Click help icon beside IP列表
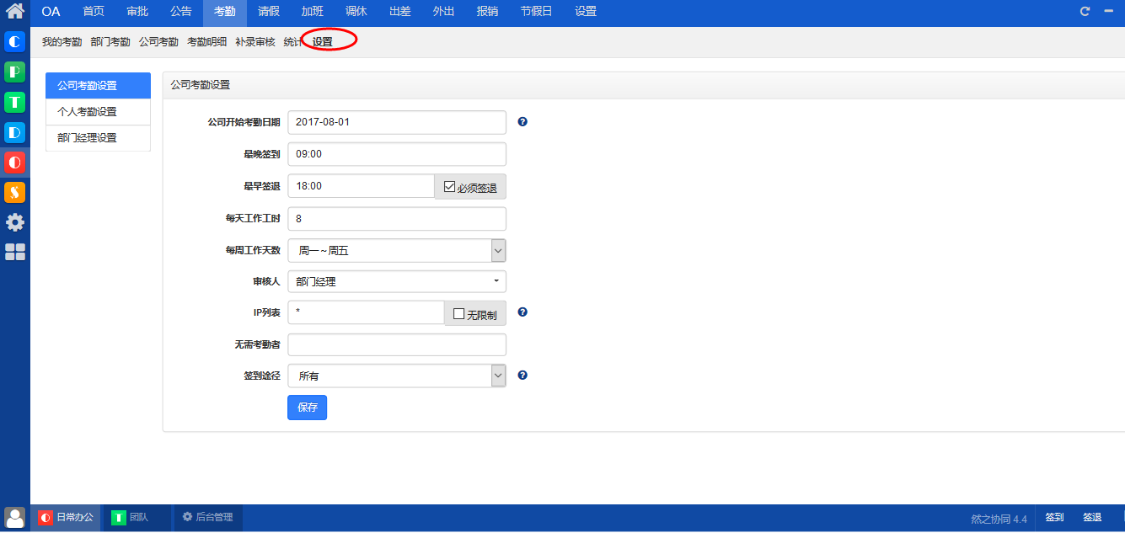This screenshot has height=533, width=1125. (522, 312)
